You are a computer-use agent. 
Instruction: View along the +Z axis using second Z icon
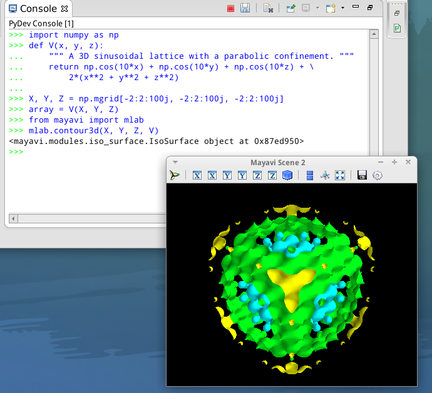click(x=272, y=175)
